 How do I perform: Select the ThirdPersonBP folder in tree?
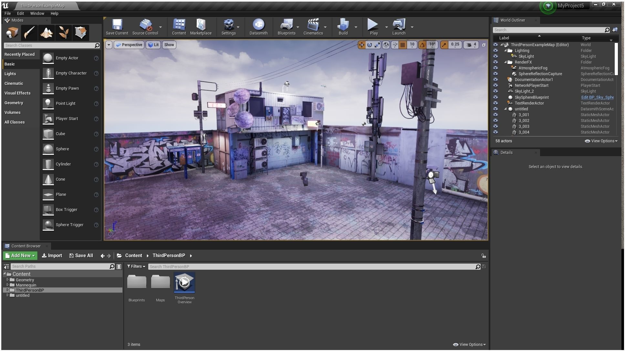(x=30, y=290)
